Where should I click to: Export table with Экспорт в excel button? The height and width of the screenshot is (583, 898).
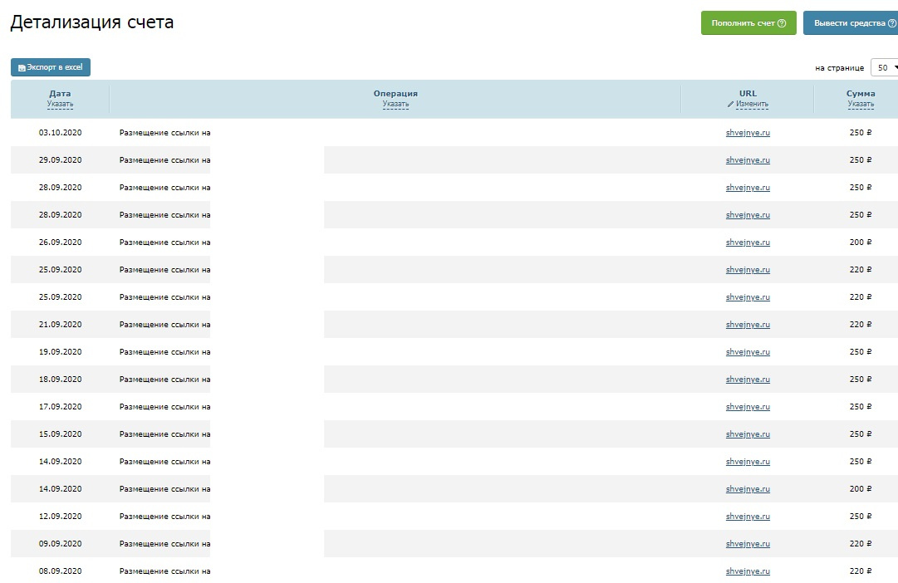(51, 67)
